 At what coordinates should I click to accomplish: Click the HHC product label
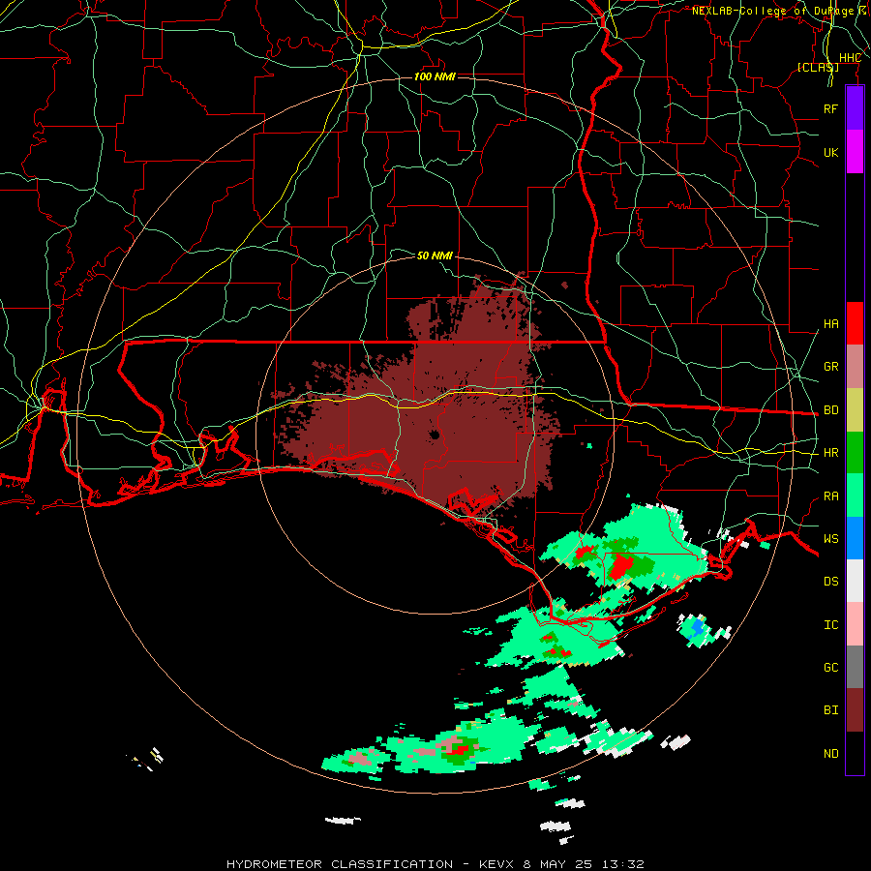point(850,58)
